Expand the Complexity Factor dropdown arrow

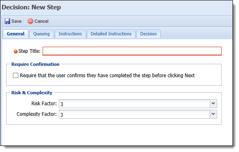pos(213,114)
